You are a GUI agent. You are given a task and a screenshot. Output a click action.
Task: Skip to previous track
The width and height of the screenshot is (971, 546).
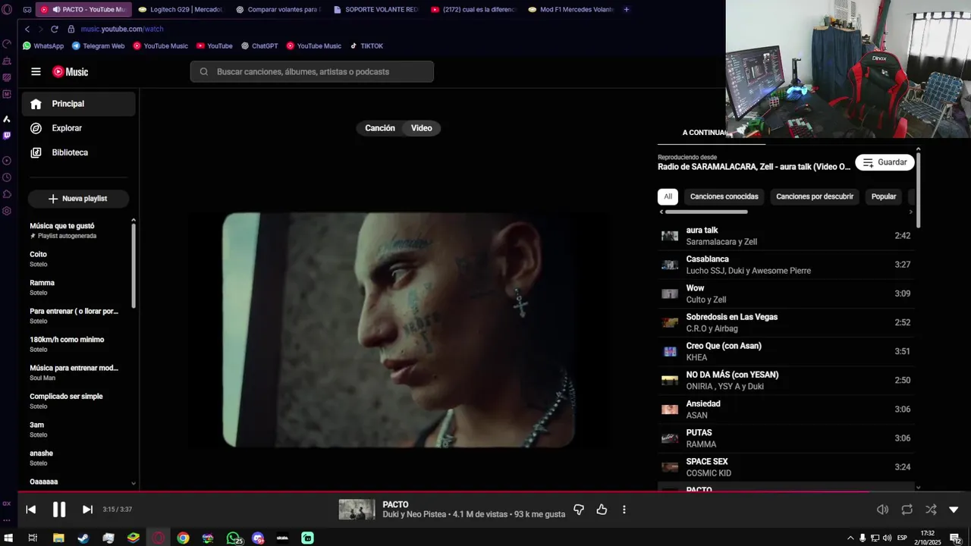pos(30,510)
